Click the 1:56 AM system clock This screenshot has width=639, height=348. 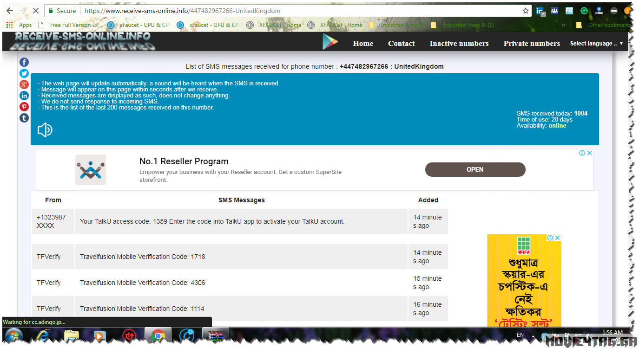click(x=612, y=333)
